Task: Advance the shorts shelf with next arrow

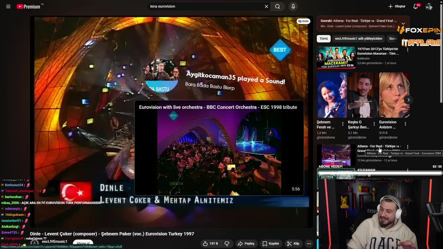Action: (408, 100)
